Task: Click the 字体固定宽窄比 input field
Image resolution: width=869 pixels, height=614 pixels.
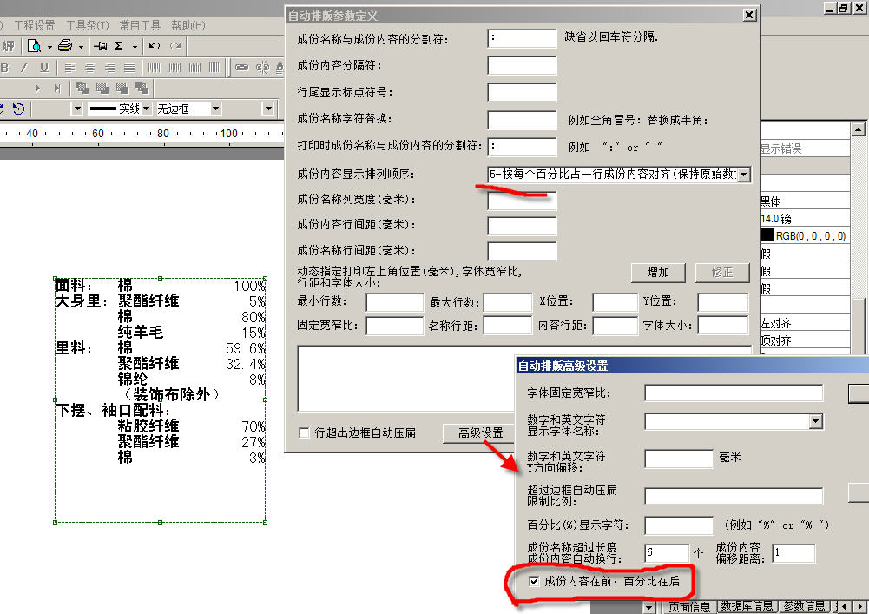Action: pos(734,393)
